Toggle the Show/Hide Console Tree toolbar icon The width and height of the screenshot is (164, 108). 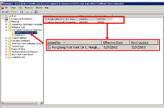pos(16,12)
